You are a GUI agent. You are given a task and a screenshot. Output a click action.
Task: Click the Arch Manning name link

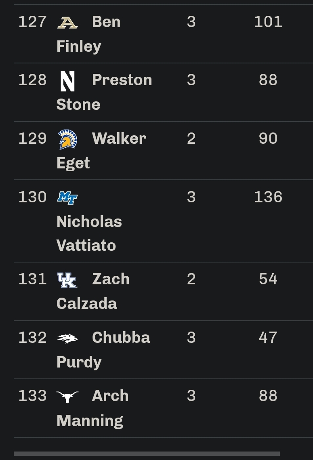coord(92,408)
